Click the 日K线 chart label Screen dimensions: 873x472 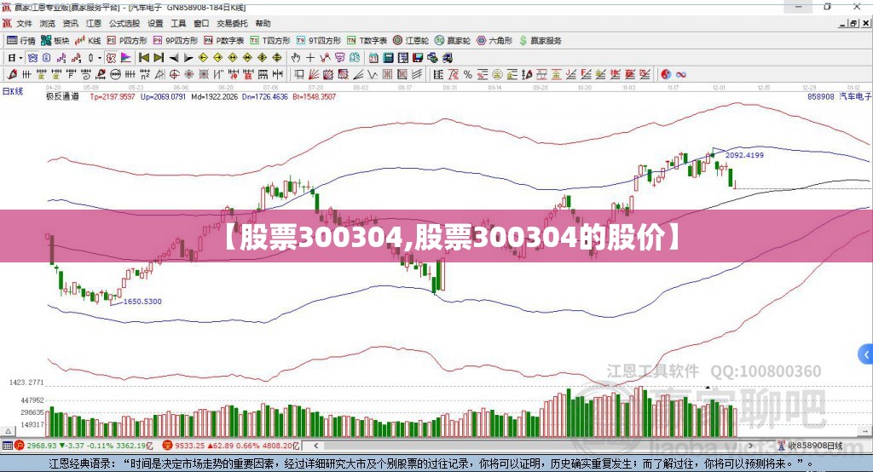pyautogui.click(x=13, y=91)
